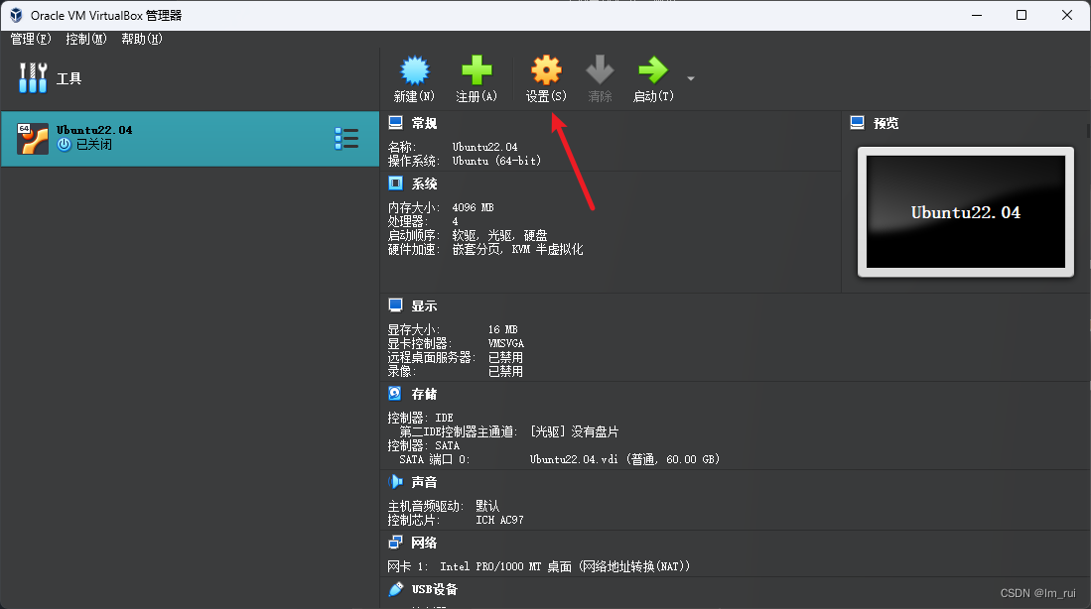Open the 管理(F) menu

tap(31, 39)
